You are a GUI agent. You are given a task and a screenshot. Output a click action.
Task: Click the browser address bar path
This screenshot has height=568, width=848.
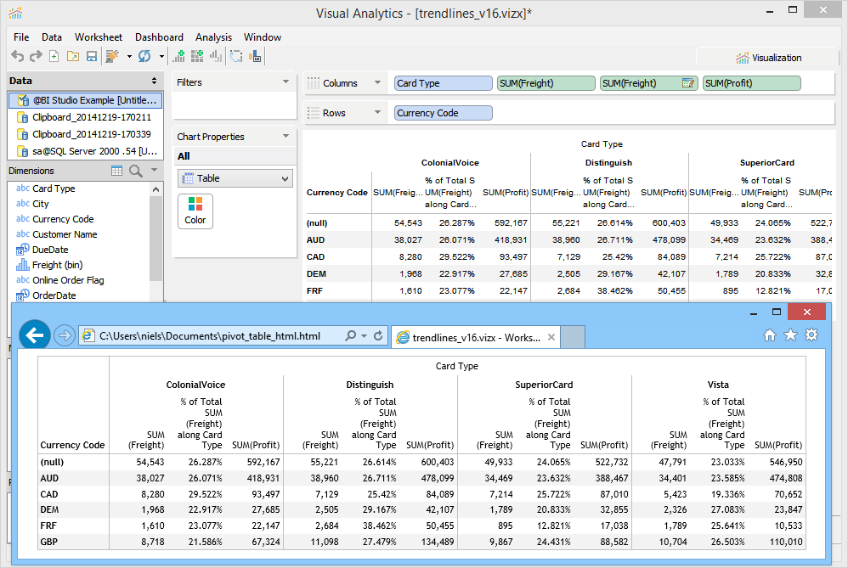[x=210, y=336]
